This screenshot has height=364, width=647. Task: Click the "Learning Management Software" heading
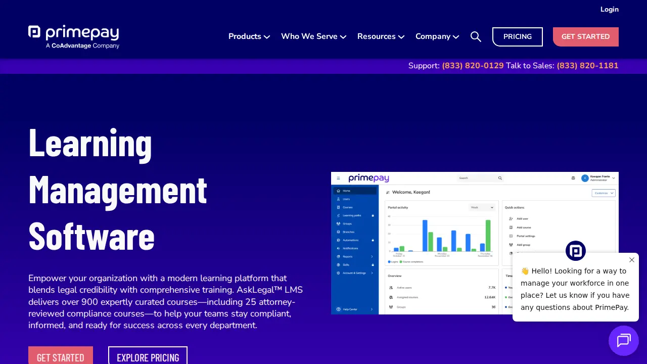click(x=118, y=189)
